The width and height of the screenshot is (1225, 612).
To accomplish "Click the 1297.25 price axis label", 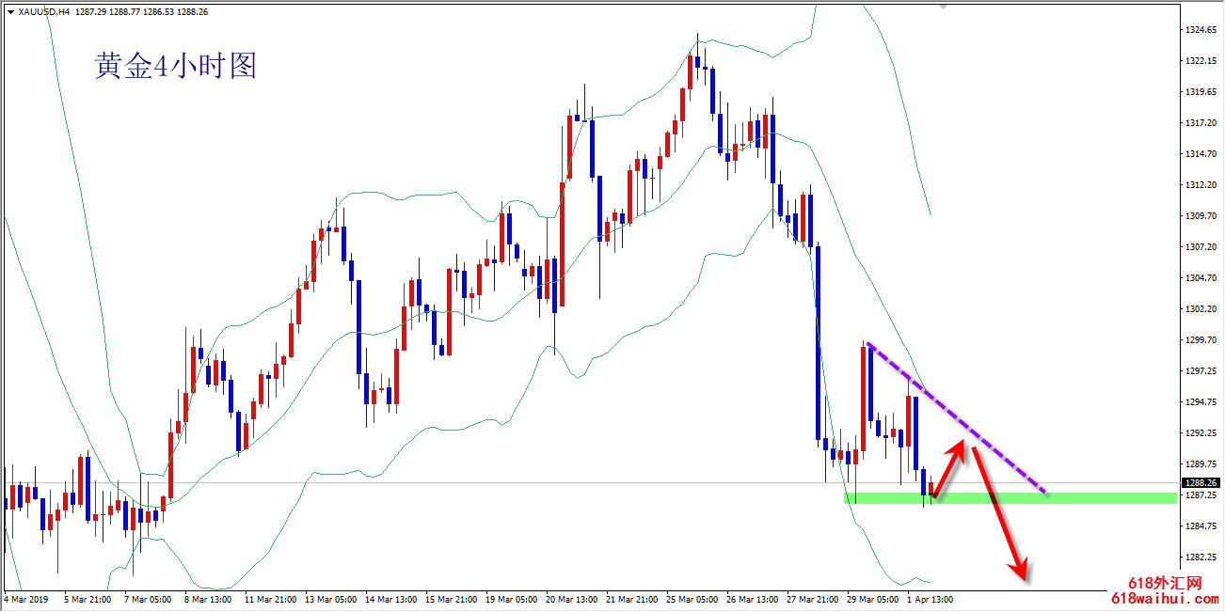I will coord(1200,371).
